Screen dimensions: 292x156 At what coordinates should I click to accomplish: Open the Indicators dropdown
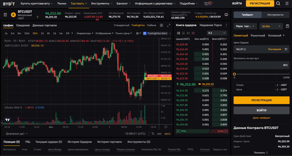click(x=85, y=33)
